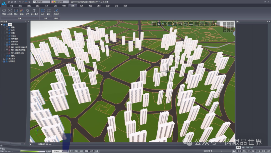
Task: Select the 外部数据1.21.spi document tab
Action: pos(44,144)
